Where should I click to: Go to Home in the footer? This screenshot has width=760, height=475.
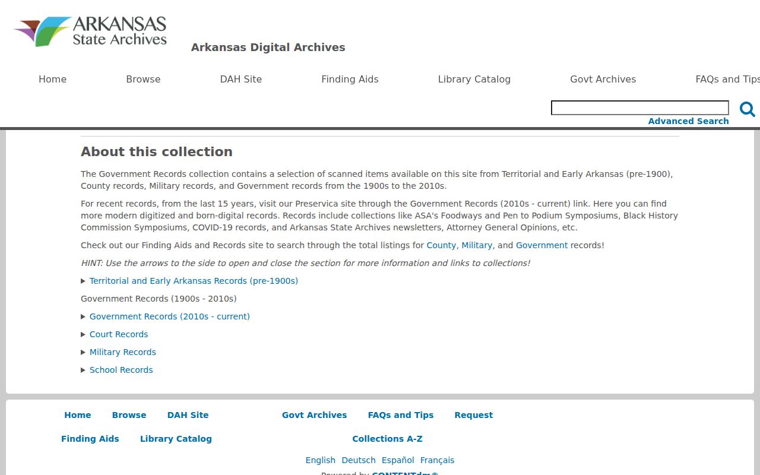[78, 415]
